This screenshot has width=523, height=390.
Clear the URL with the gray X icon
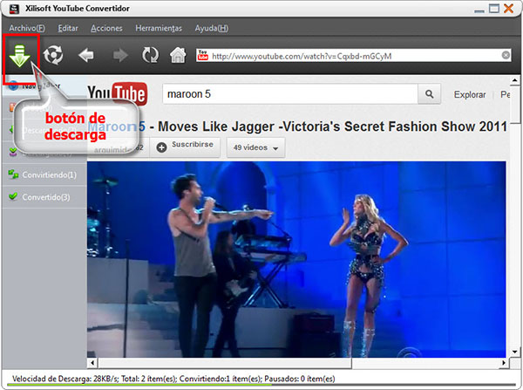point(506,55)
